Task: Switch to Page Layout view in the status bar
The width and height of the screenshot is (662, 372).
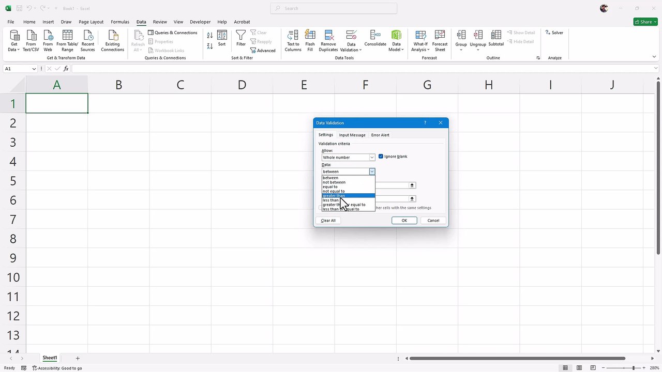Action: pyautogui.click(x=579, y=368)
